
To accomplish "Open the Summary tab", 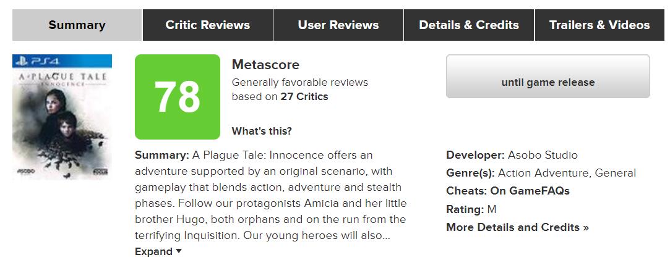I will (77, 25).
